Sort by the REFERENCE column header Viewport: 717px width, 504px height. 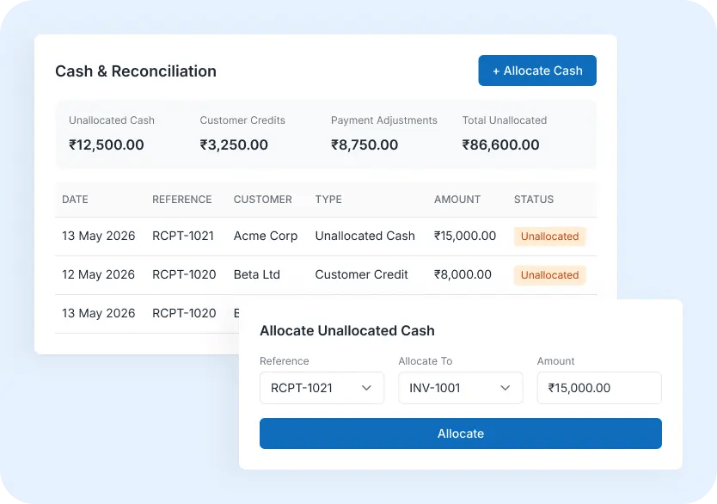pyautogui.click(x=182, y=200)
